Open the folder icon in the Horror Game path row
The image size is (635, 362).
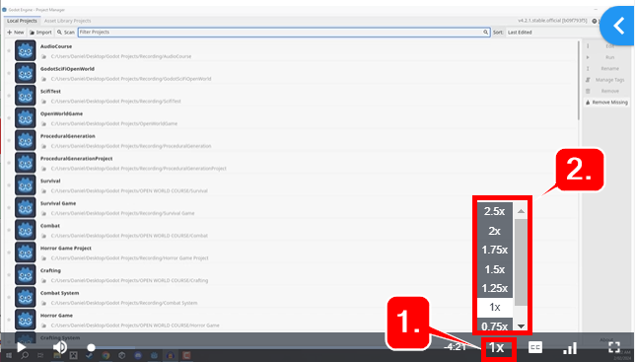[x=43, y=326]
